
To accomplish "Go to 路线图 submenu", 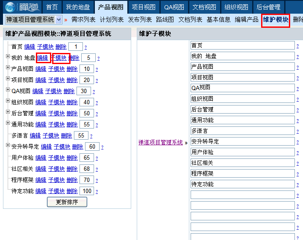I will coord(165,20).
